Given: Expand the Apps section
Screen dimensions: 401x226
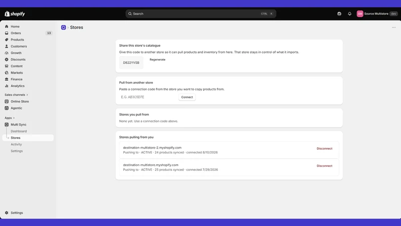Looking at the screenshot, I should click(10, 118).
